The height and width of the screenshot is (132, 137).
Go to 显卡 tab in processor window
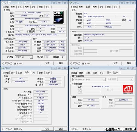41,7
